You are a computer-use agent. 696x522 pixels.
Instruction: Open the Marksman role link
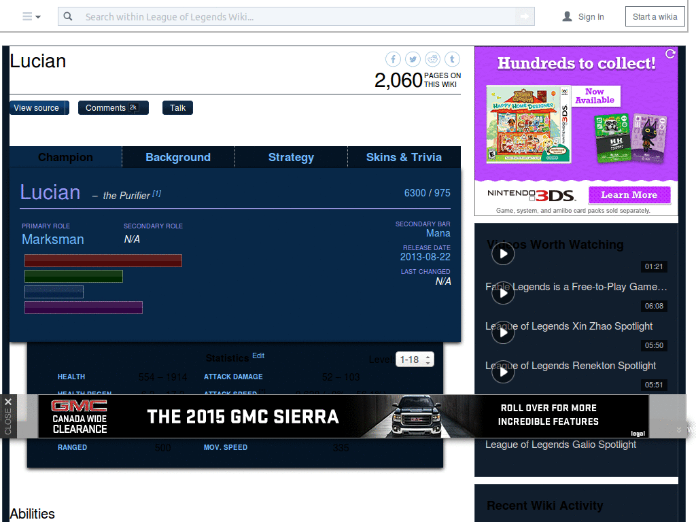pos(53,239)
